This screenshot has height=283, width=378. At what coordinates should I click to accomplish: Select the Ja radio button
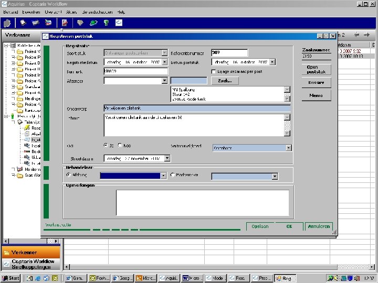pyautogui.click(x=106, y=145)
